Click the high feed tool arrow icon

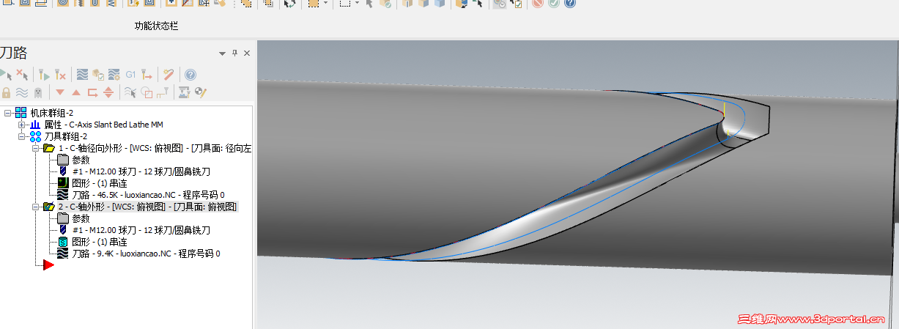147,74
